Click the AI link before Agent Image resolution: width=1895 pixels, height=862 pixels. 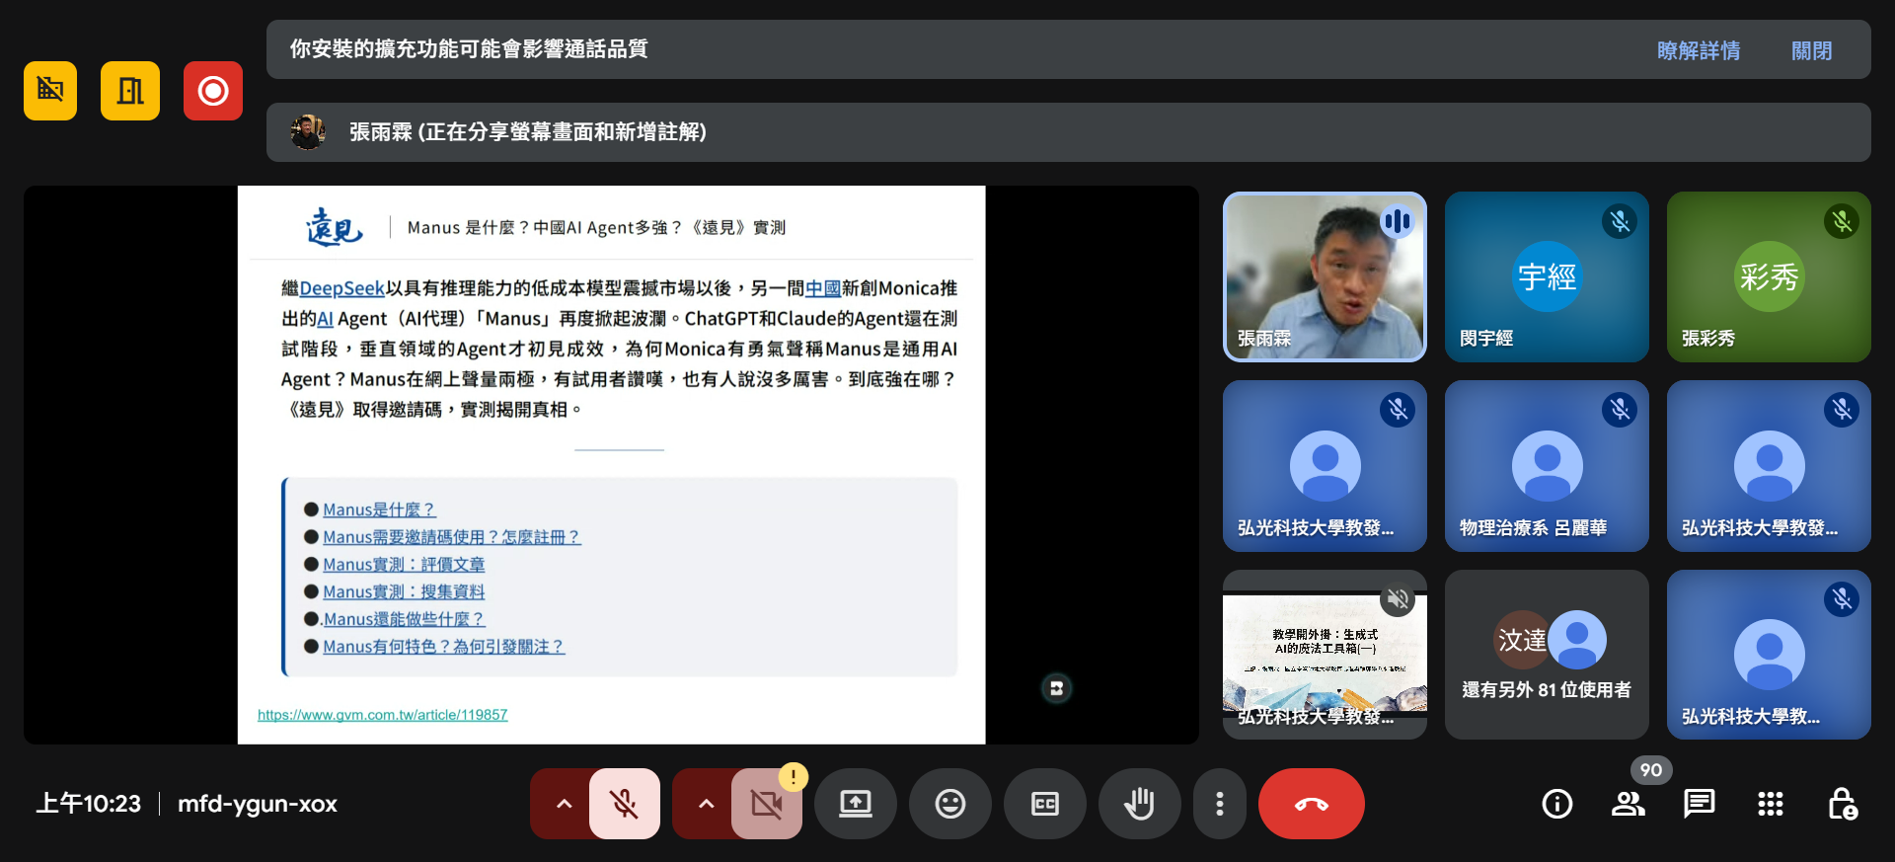(325, 319)
